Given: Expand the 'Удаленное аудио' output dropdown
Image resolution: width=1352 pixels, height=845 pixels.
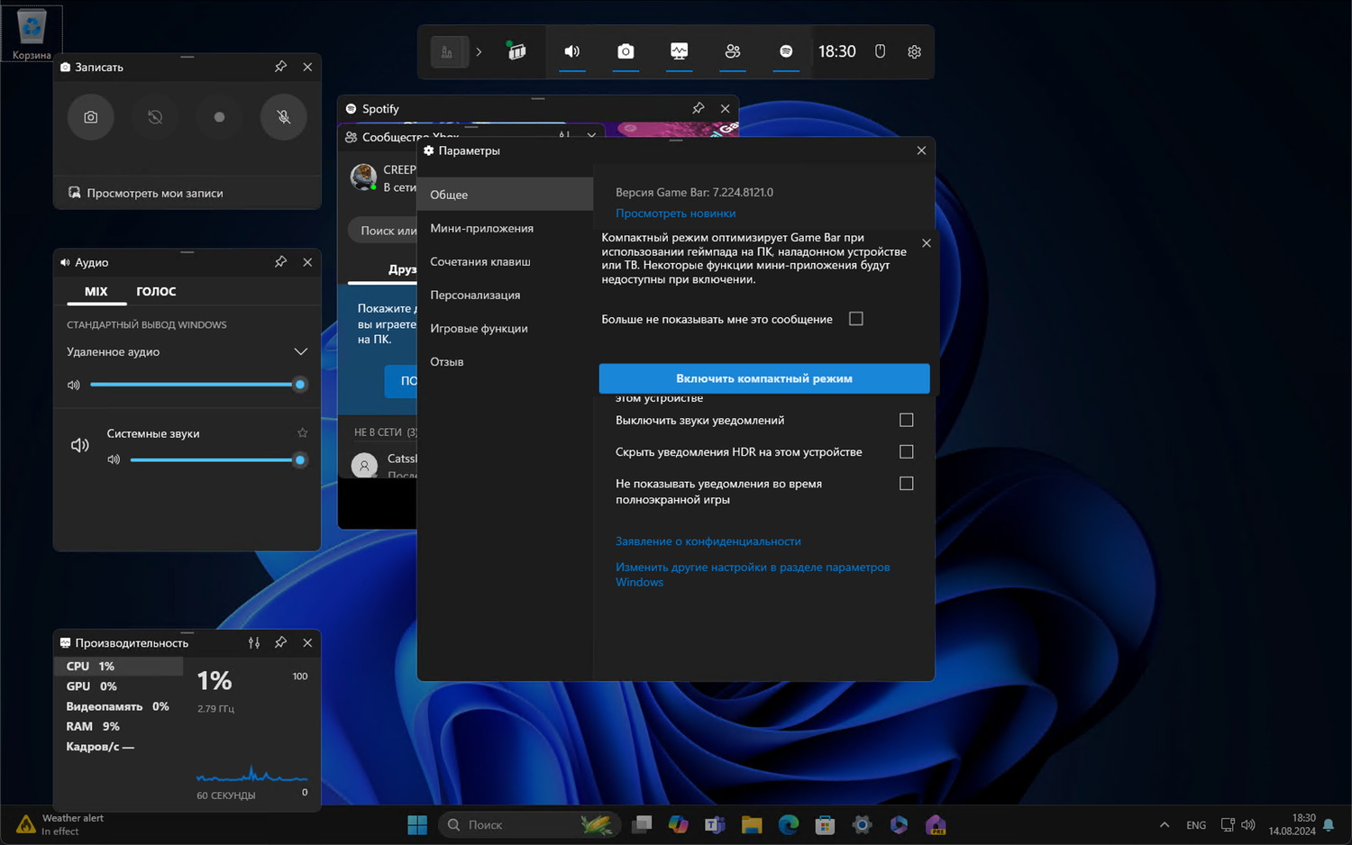Looking at the screenshot, I should 300,352.
